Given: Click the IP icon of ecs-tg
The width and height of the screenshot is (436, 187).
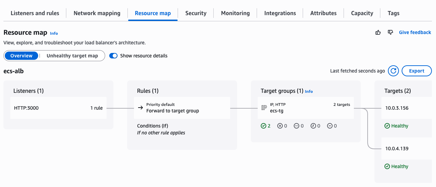Looking at the screenshot, I should click(x=264, y=108).
